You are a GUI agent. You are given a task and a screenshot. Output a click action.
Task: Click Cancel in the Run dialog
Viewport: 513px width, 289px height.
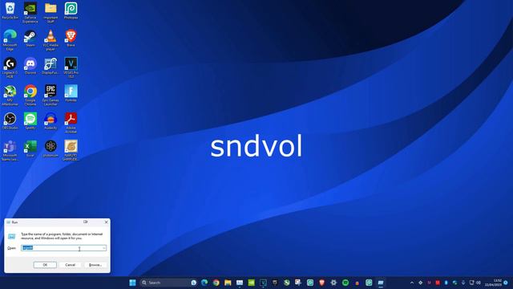click(x=70, y=265)
